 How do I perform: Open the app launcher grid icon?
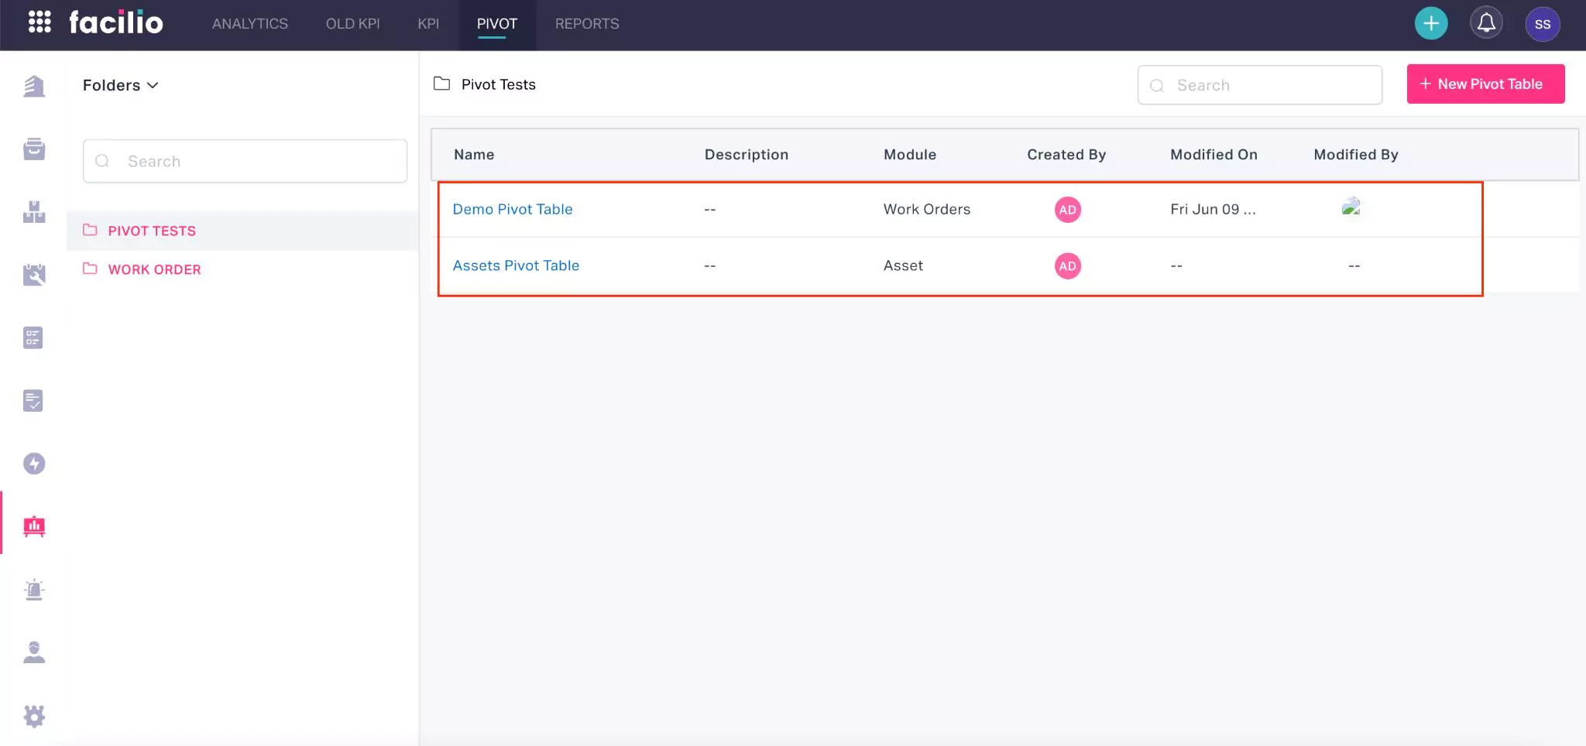pos(39,22)
